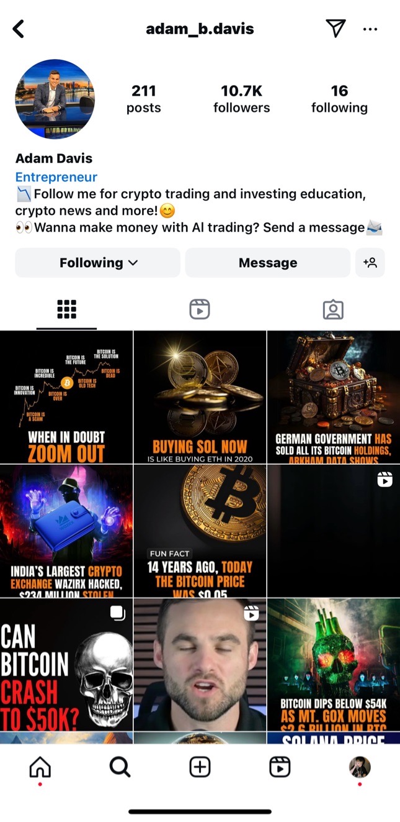This screenshot has height=822, width=400.
Task: Open the Can Bitcoin Crash to $50K post
Action: (x=66, y=665)
